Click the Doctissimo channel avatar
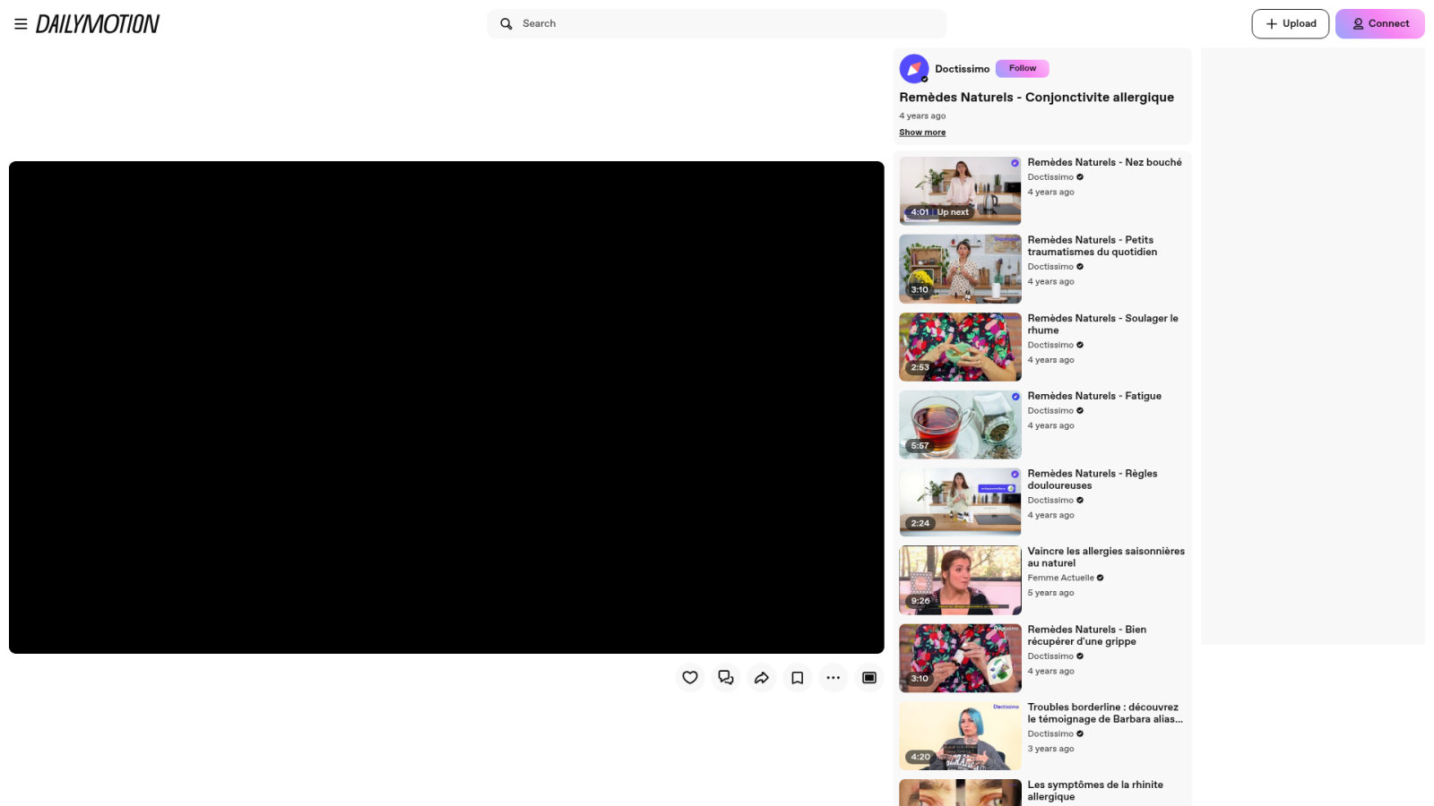1434x806 pixels. coord(914,69)
